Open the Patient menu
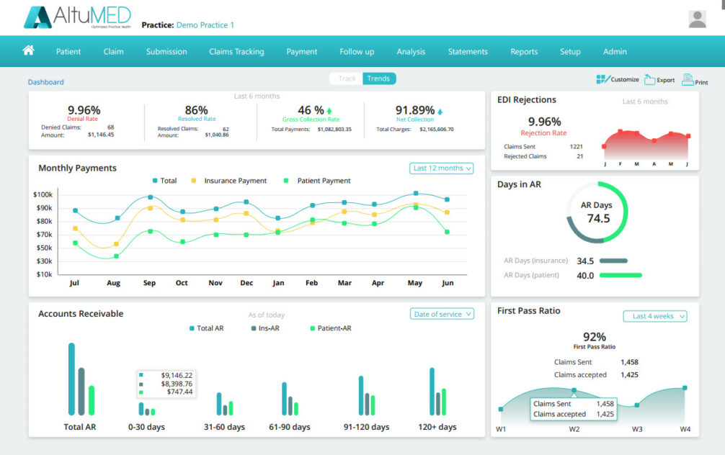The width and height of the screenshot is (725, 455). tap(68, 51)
